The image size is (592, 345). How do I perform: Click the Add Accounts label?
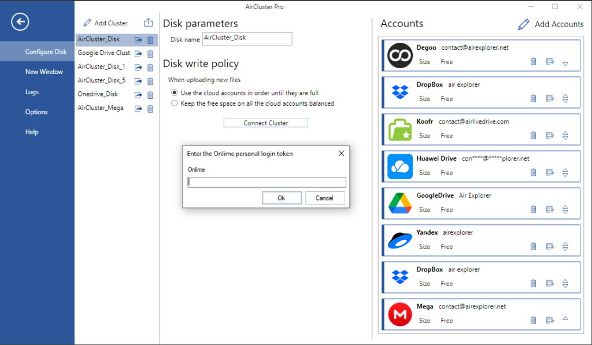559,24
